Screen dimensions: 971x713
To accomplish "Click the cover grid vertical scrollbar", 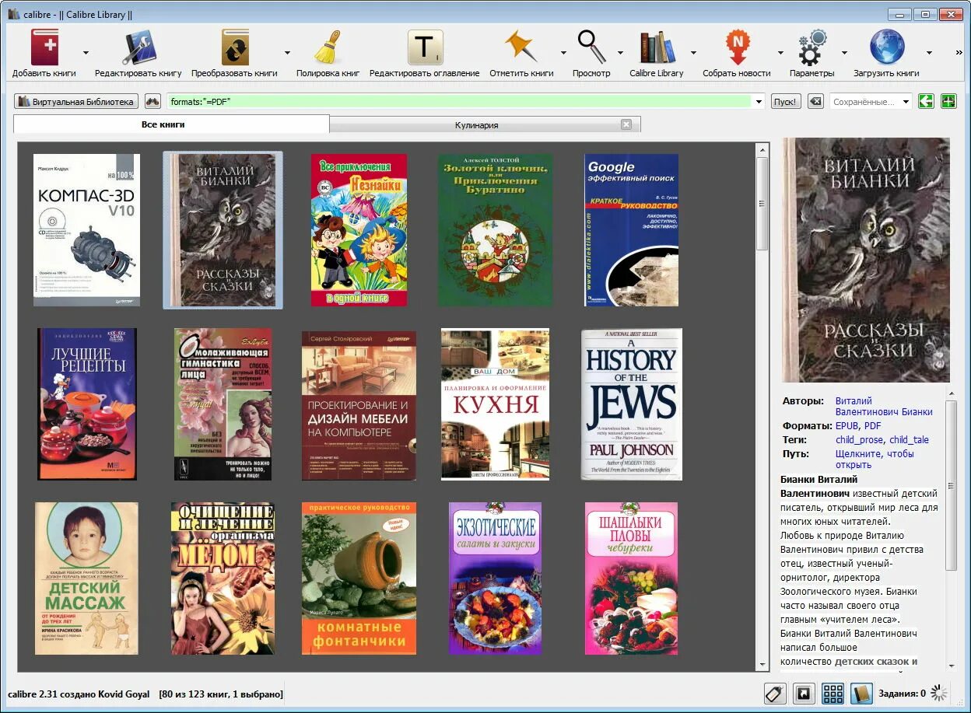I will click(x=762, y=407).
